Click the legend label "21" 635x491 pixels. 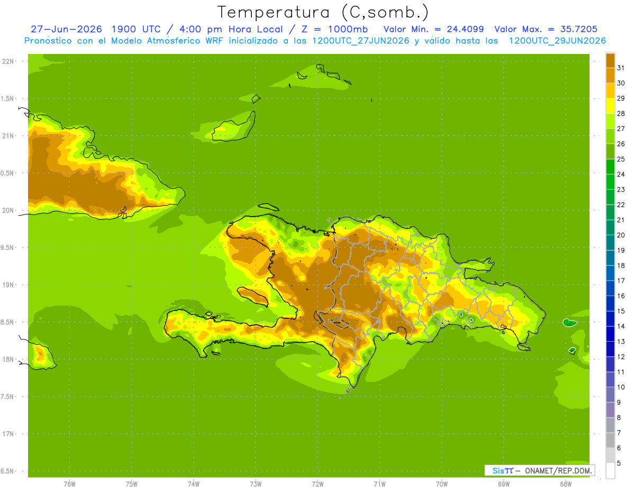[621, 220]
